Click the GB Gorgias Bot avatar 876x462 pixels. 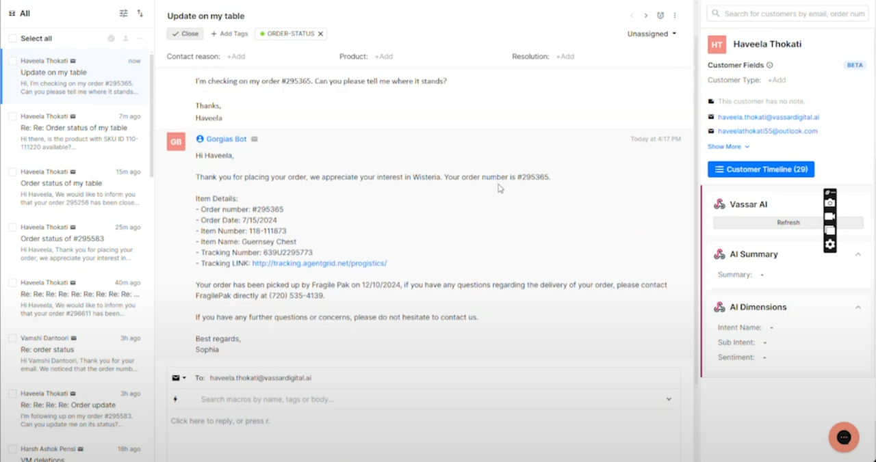coord(176,141)
